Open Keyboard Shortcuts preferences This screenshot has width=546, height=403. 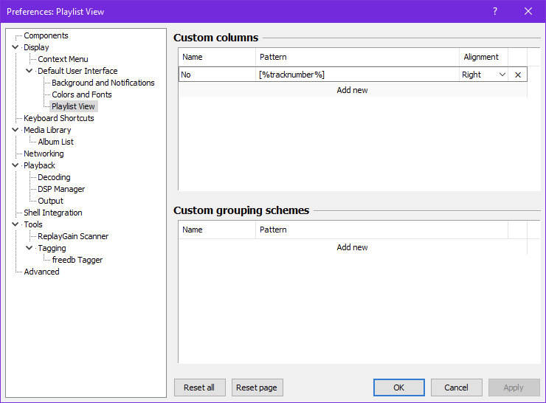coord(59,118)
